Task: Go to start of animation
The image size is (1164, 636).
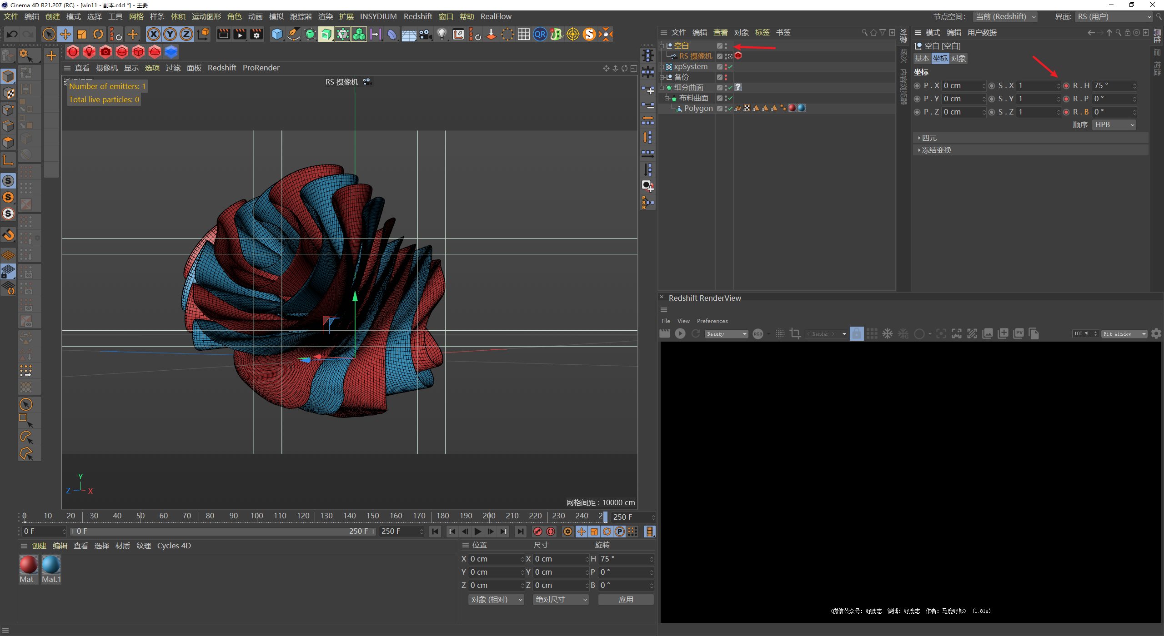Action: (x=435, y=532)
